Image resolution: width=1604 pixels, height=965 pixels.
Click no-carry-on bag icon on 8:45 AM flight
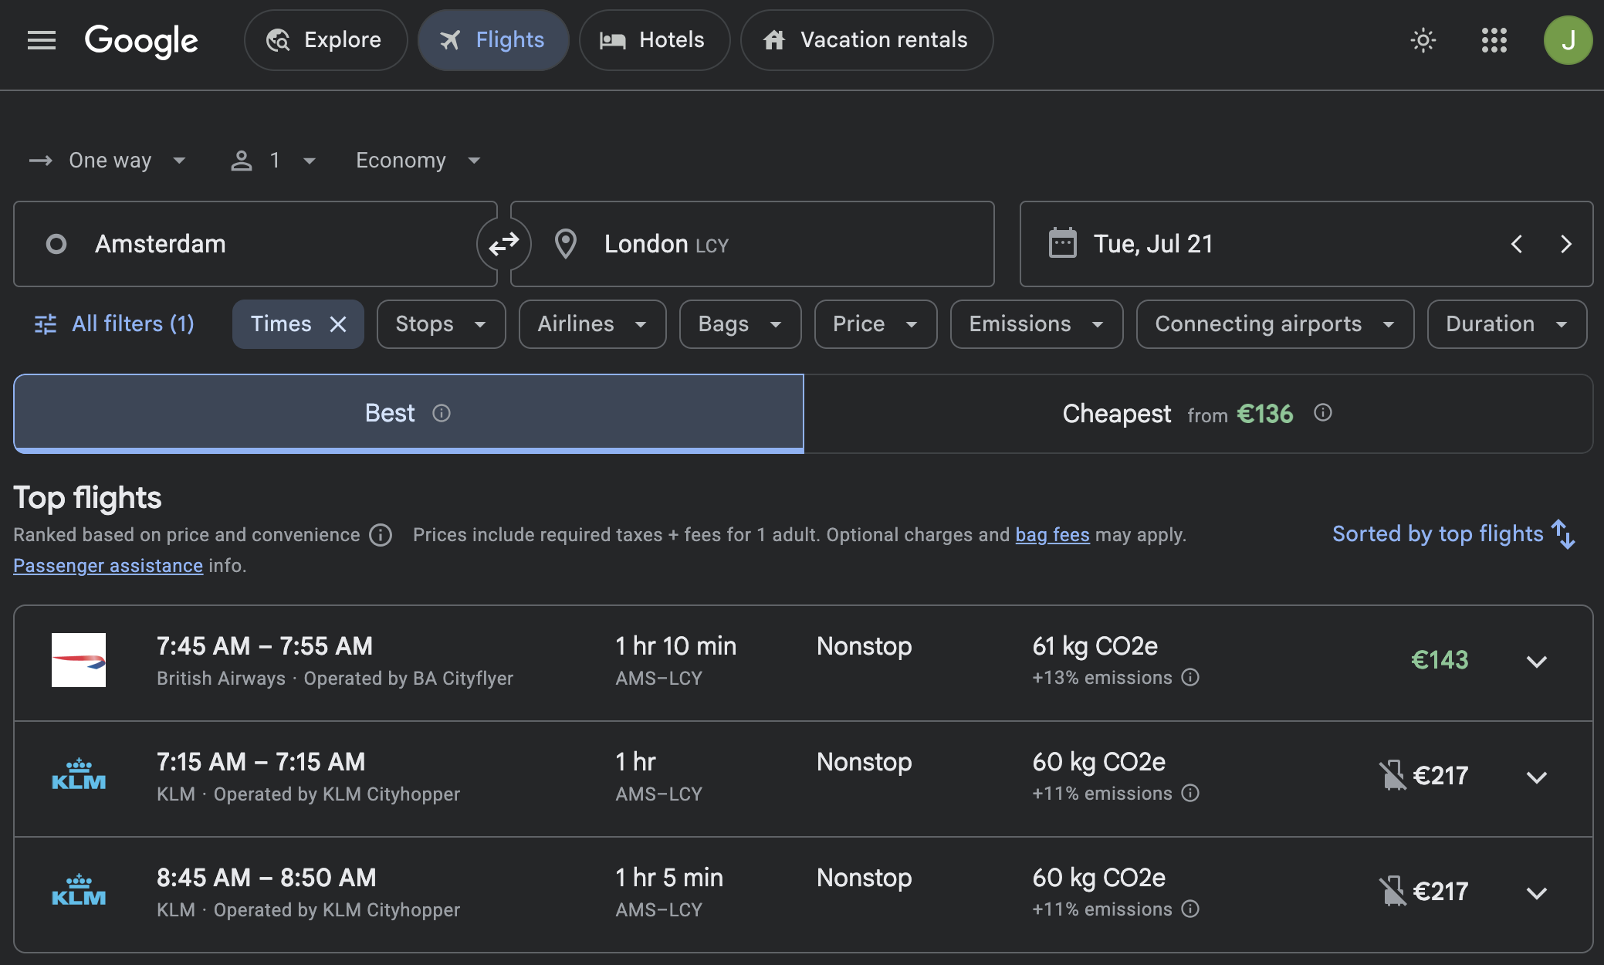1393,892
